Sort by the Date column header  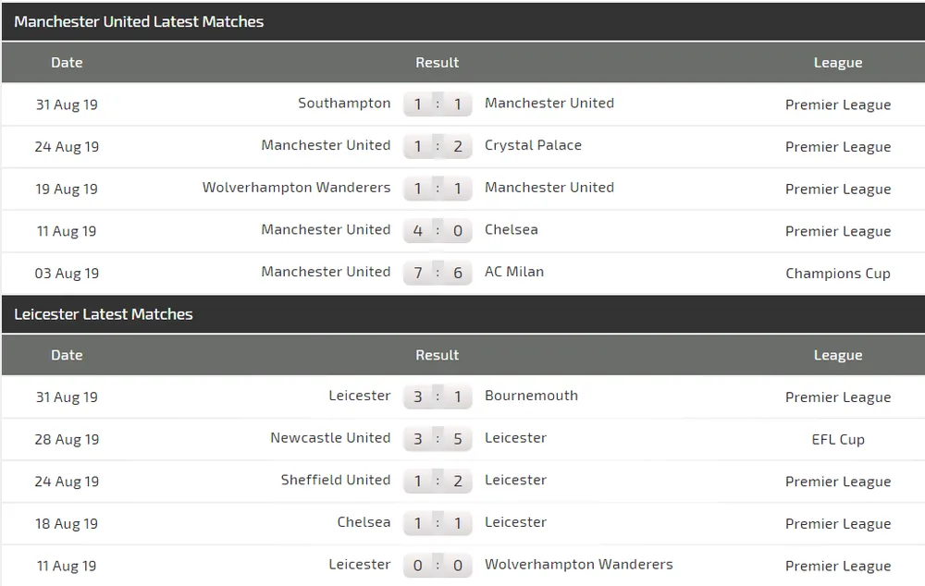(x=67, y=62)
